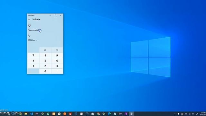Click the backspace button in Calculator
Image resolution: width=206 pixels, height=116 pixels.
click(x=57, y=50)
